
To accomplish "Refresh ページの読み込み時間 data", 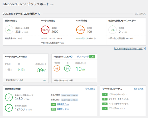I will pos(26,57).
